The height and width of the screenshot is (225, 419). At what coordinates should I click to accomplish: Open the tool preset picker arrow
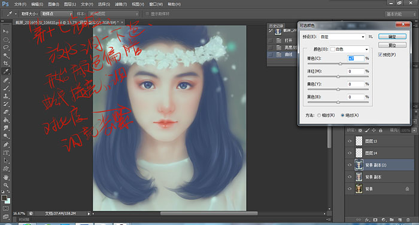coord(16,14)
